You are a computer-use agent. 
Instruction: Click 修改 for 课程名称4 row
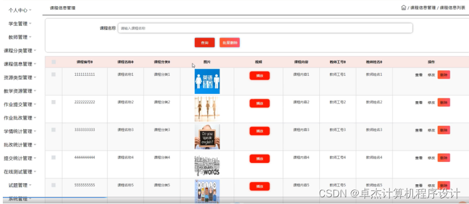click(431, 158)
